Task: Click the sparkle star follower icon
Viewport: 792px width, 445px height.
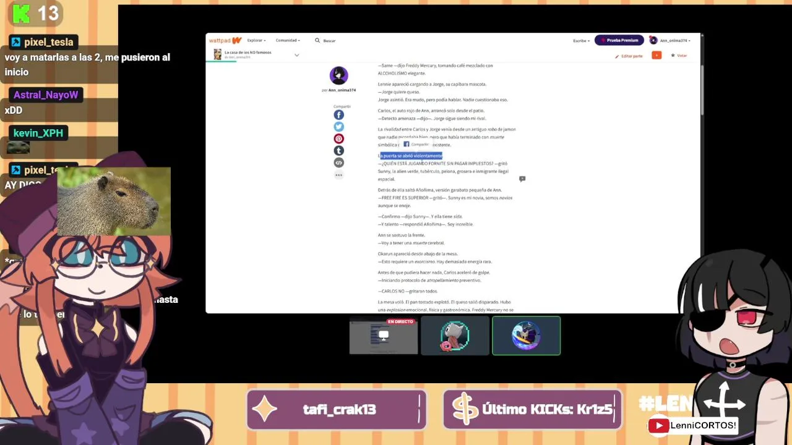Action: click(265, 409)
